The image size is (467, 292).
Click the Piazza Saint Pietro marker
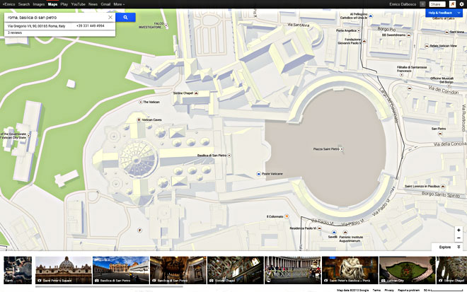(x=342, y=148)
